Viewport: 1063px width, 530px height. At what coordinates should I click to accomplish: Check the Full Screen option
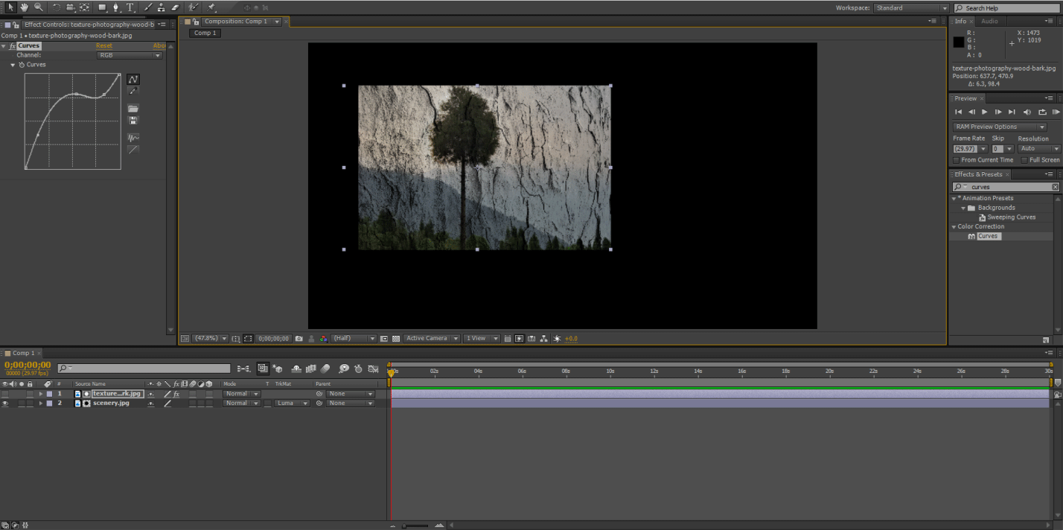coord(1024,160)
